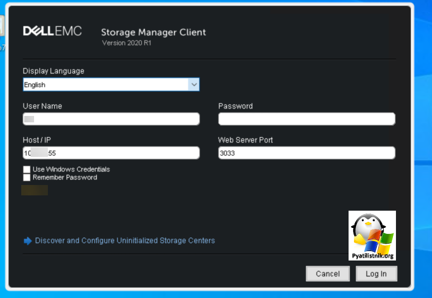The image size is (432, 298).
Task: Click the "Web Server Port" label
Action: coord(245,140)
